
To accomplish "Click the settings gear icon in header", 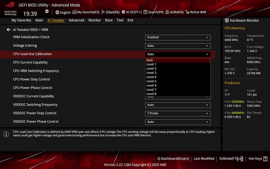I will pos(47,11).
